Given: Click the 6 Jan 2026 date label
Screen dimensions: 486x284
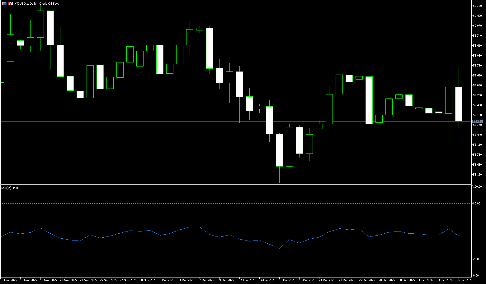Looking at the screenshot, I should (465, 280).
